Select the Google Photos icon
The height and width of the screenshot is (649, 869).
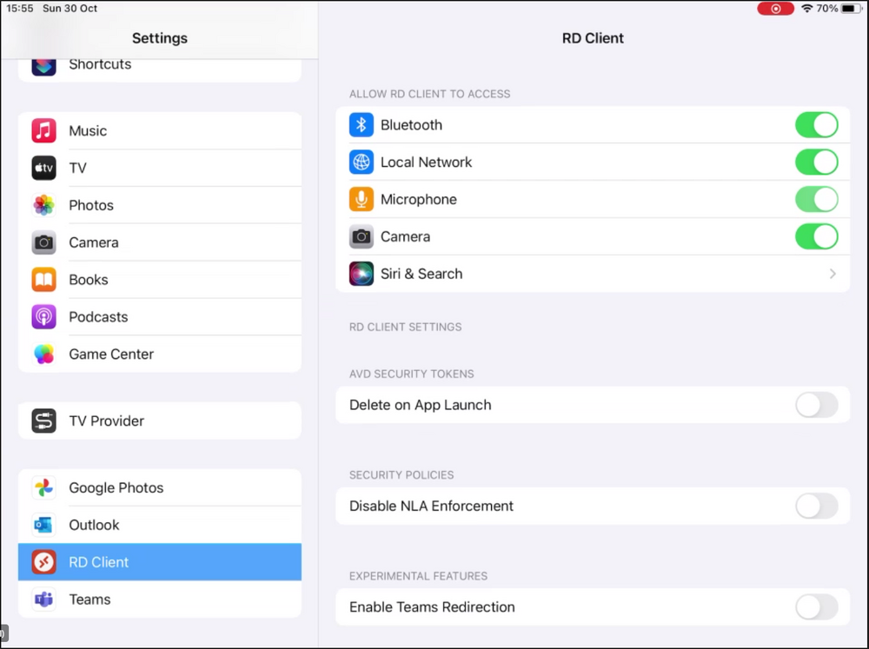point(43,487)
